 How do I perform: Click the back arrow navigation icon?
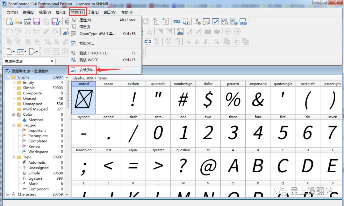(x=228, y=31)
